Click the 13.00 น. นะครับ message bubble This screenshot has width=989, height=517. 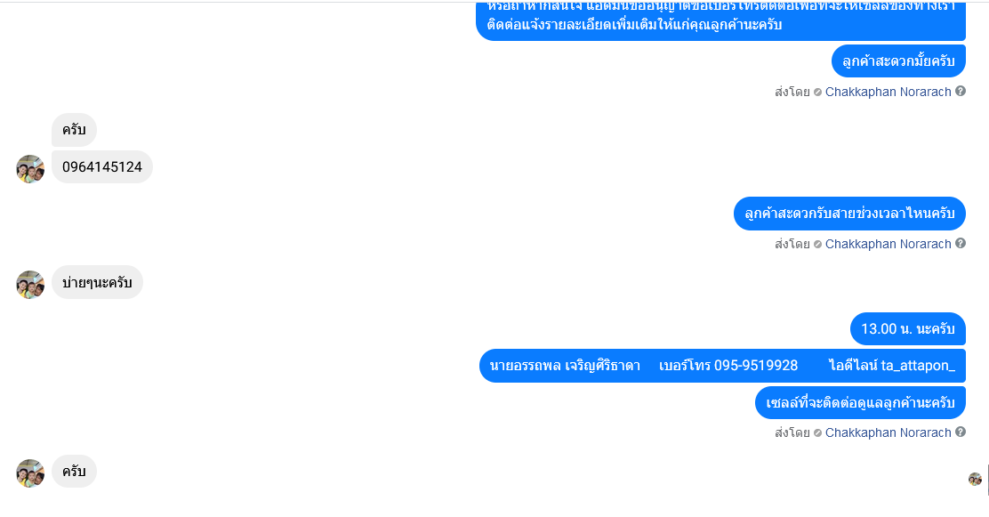point(908,329)
